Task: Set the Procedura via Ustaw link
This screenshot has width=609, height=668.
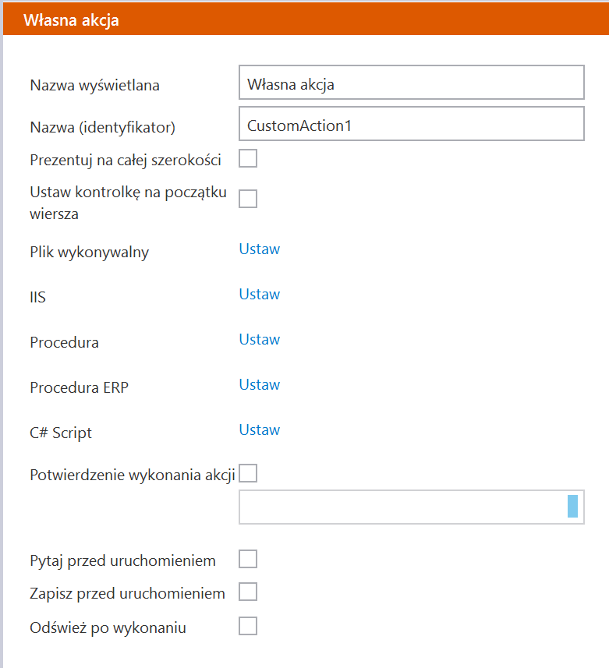Action: point(259,340)
